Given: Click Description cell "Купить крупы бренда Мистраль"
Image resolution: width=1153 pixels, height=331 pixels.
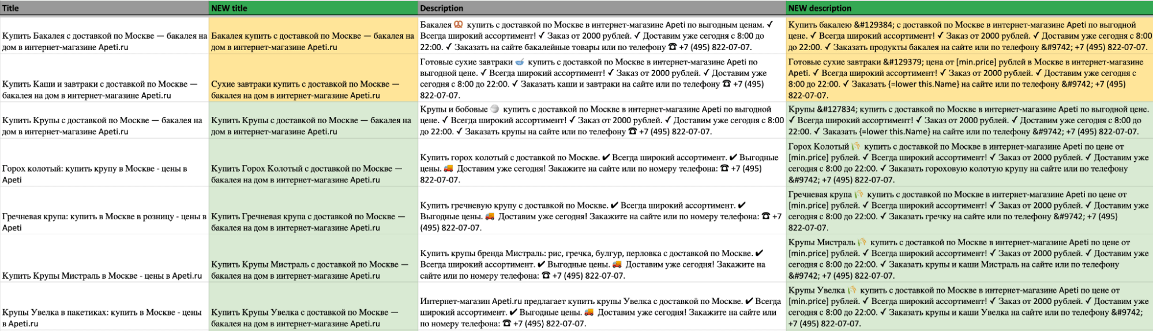Looking at the screenshot, I should click(x=602, y=264).
